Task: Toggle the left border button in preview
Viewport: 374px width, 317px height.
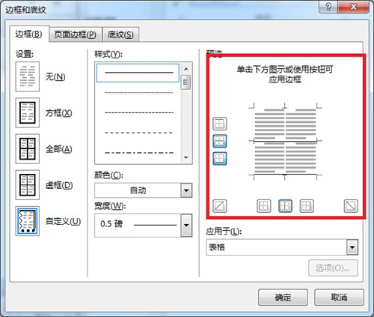Action: [264, 206]
